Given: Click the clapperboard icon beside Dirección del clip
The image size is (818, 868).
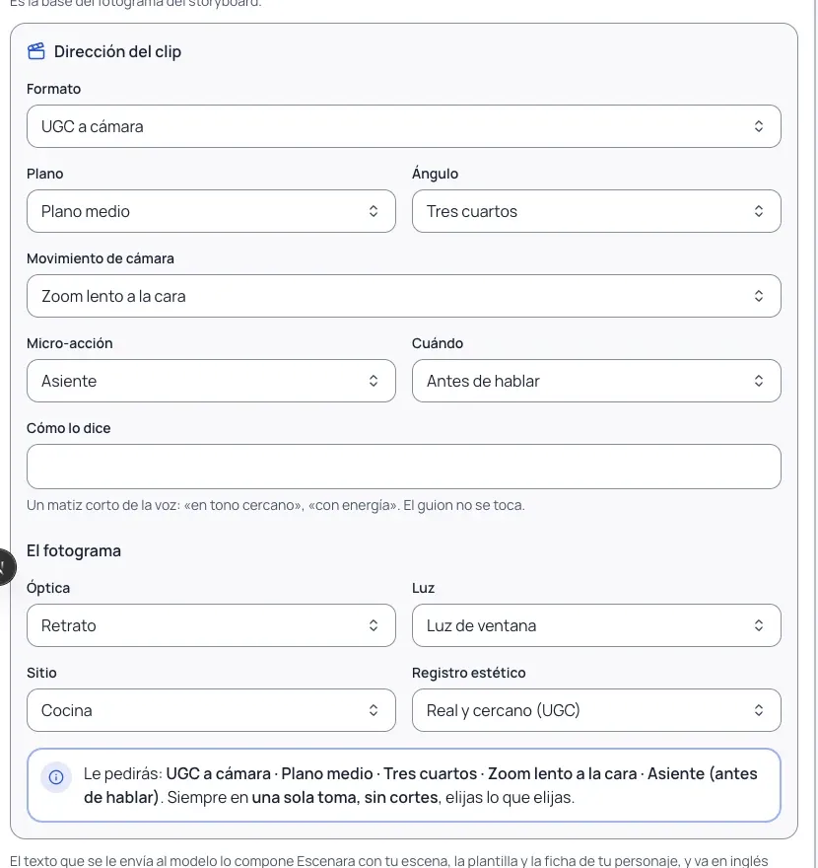Looking at the screenshot, I should [x=36, y=51].
